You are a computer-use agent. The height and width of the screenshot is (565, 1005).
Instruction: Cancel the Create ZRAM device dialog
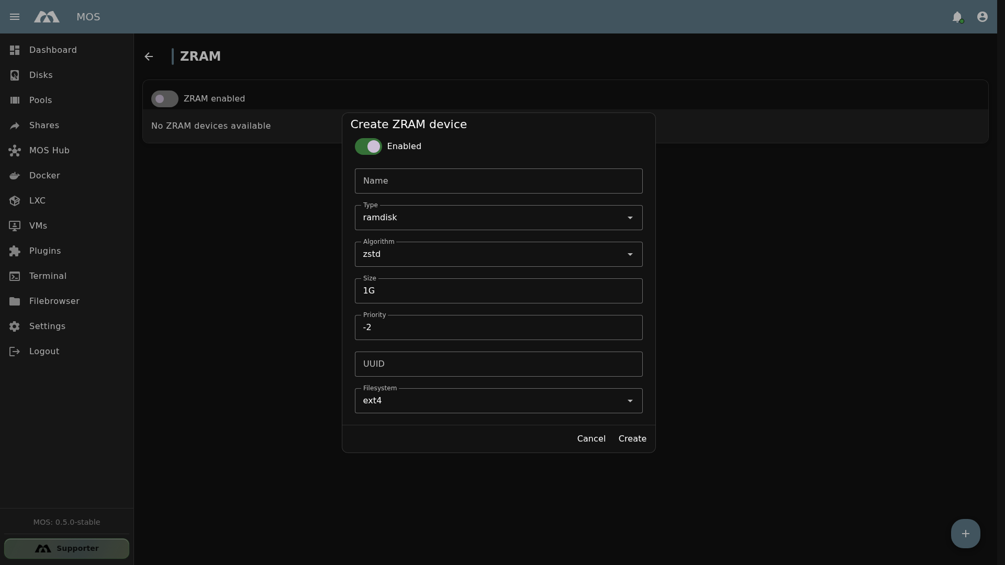pos(591,439)
